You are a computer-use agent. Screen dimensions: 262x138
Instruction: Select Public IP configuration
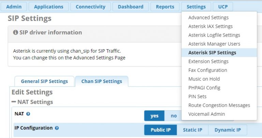coord(160,130)
